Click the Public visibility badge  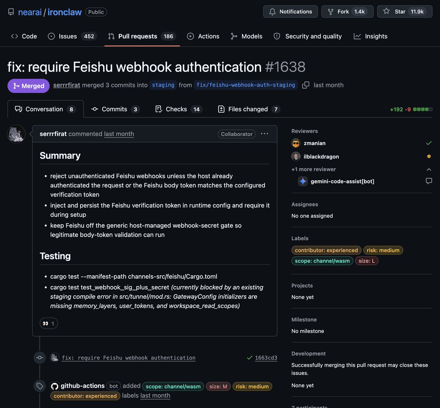point(96,12)
